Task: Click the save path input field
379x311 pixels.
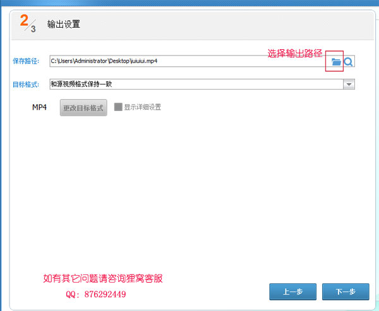Action: pyautogui.click(x=202, y=61)
